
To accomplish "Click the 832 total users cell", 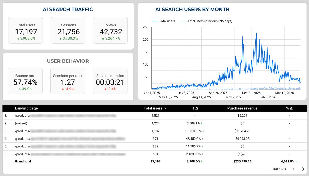I will 156,146.
